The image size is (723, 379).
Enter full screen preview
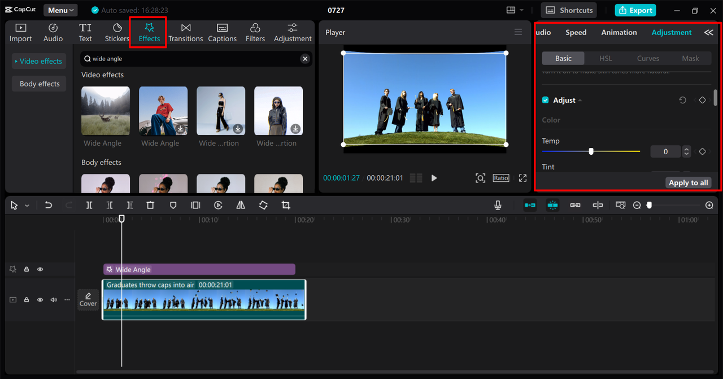tap(522, 178)
